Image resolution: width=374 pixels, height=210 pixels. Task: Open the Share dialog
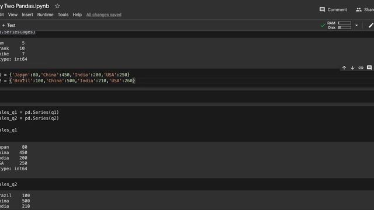pyautogui.click(x=365, y=9)
